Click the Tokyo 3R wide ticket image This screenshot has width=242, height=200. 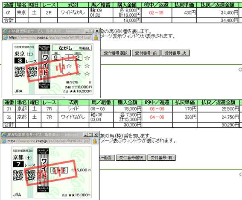tap(53, 69)
